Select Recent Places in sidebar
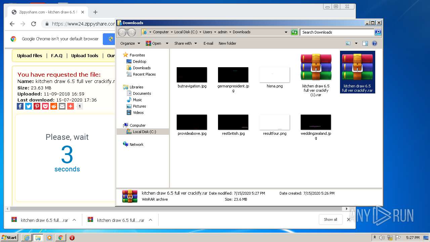The height and width of the screenshot is (242, 430). [x=141, y=74]
